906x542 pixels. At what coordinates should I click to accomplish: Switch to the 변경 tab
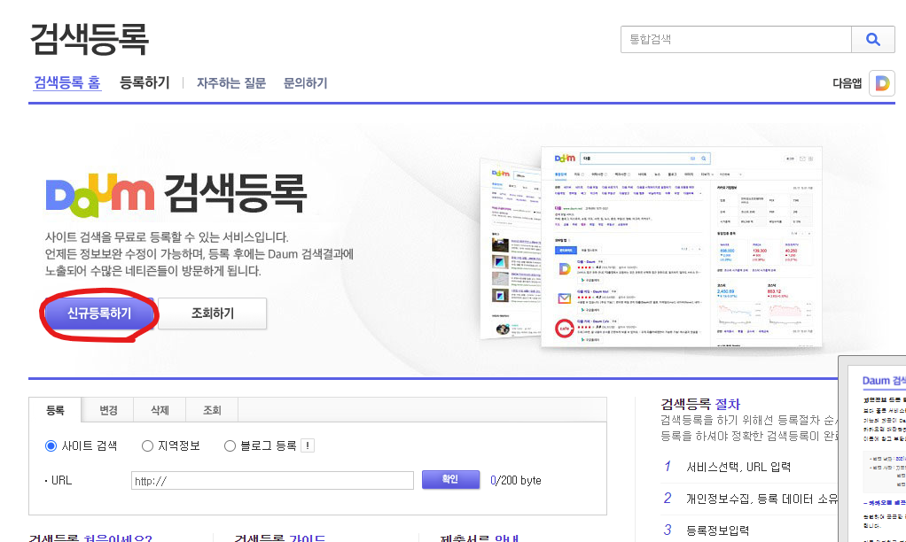(108, 410)
